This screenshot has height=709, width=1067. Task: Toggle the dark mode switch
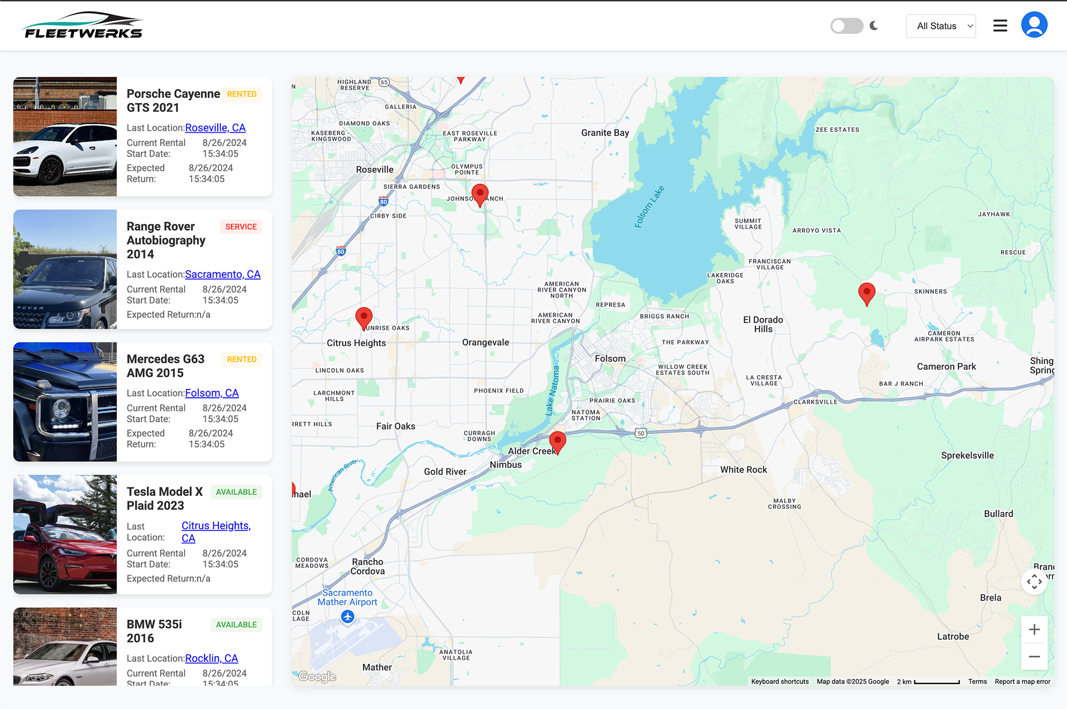tap(846, 26)
